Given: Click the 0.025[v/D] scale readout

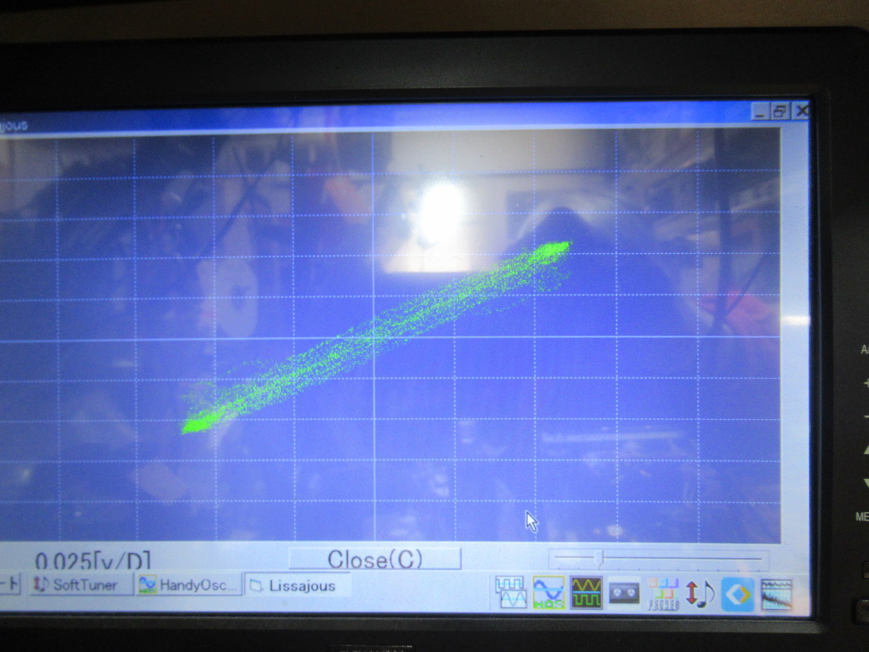Looking at the screenshot, I should pyautogui.click(x=92, y=560).
